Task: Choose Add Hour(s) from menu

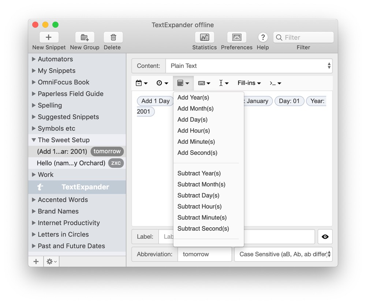Action: click(209, 131)
